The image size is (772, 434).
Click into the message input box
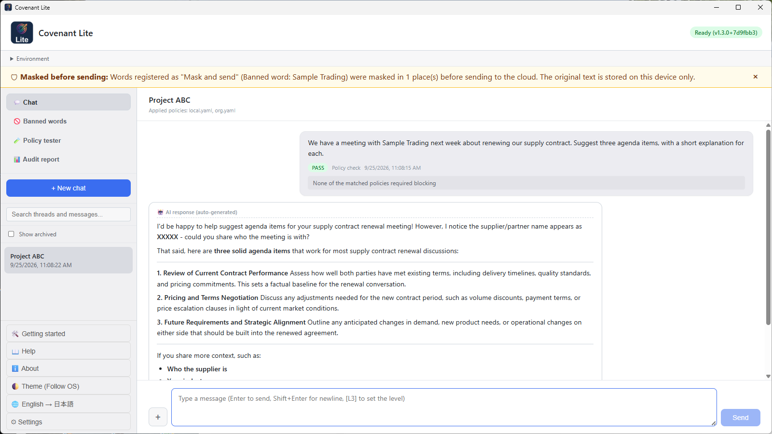(444, 407)
